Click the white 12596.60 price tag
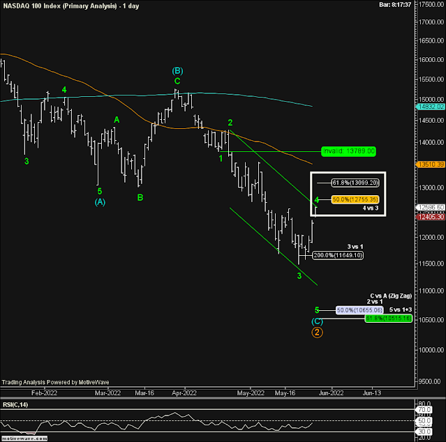The image size is (446, 442). (431, 207)
